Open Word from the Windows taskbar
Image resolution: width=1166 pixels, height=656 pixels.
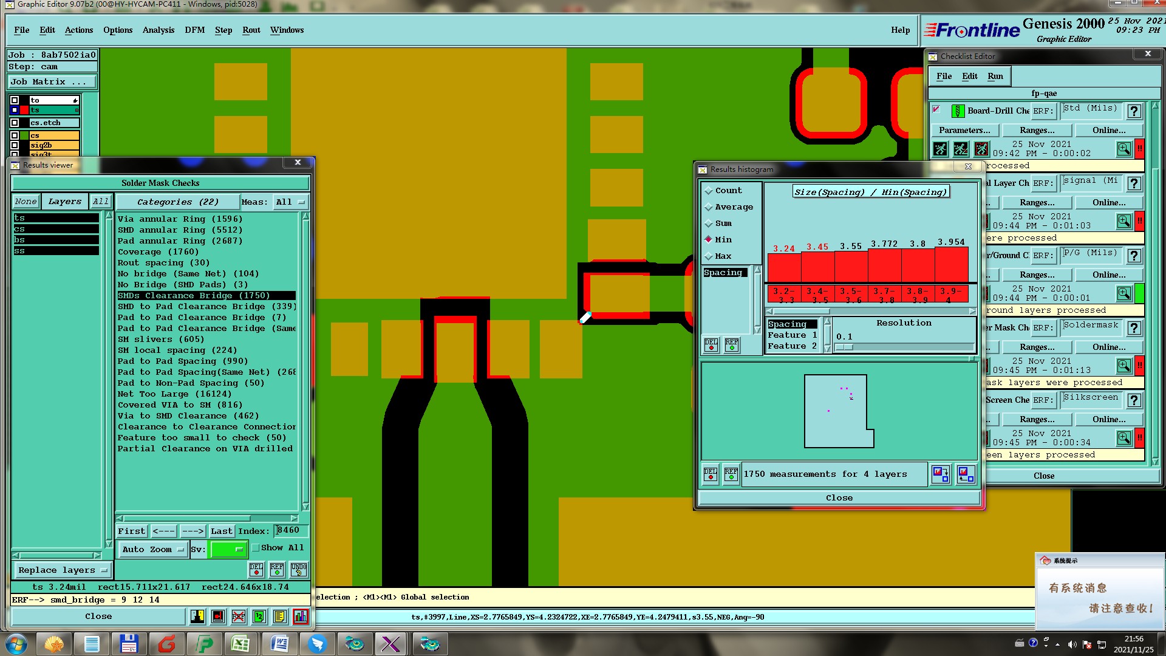[x=279, y=644]
